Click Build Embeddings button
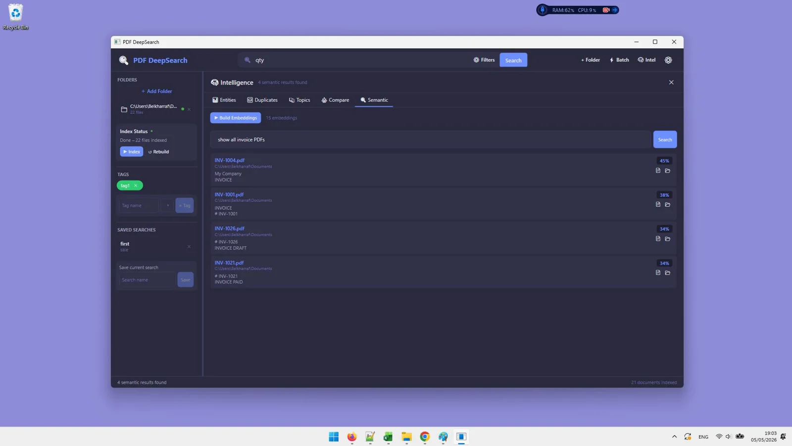Viewport: 792px width, 446px height. 236,118
